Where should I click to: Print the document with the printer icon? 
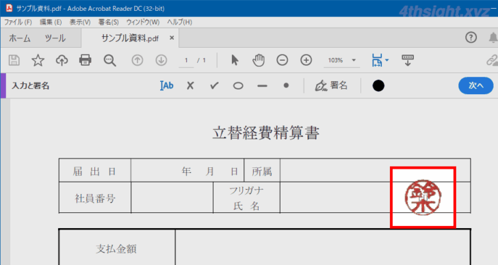pos(85,60)
